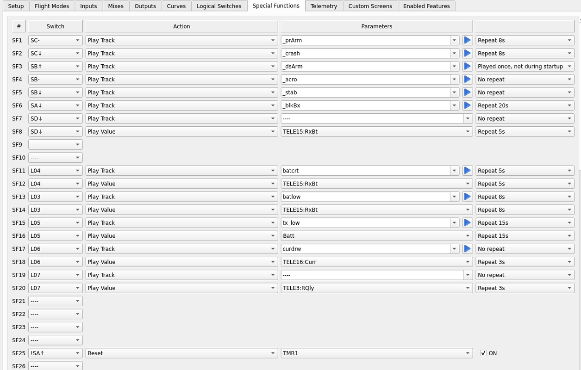Play the batlow track preview in SF13
Image resolution: width=581 pixels, height=370 pixels.
[467, 197]
